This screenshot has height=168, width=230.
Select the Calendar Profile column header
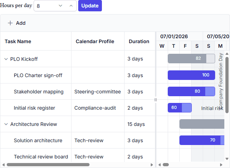98,41
